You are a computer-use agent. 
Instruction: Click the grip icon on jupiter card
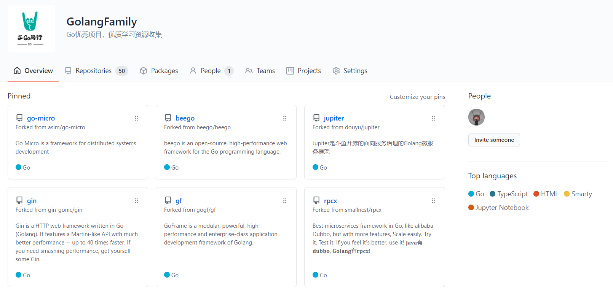coord(433,118)
